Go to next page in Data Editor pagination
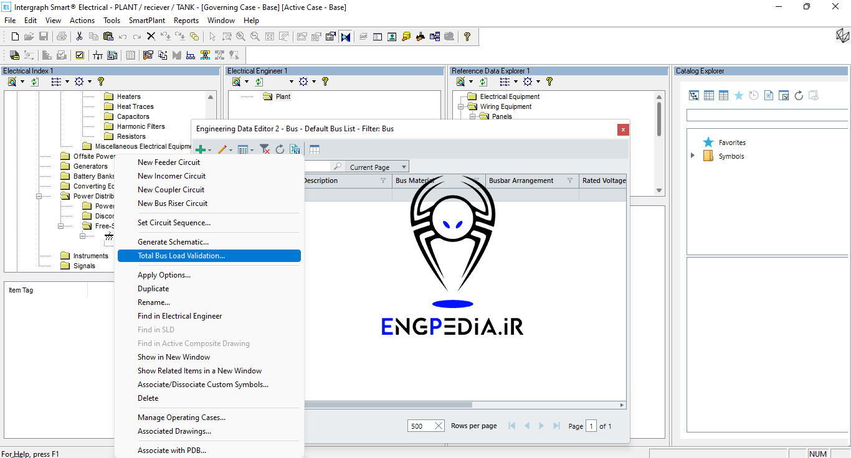The width and height of the screenshot is (851, 458). coord(541,426)
